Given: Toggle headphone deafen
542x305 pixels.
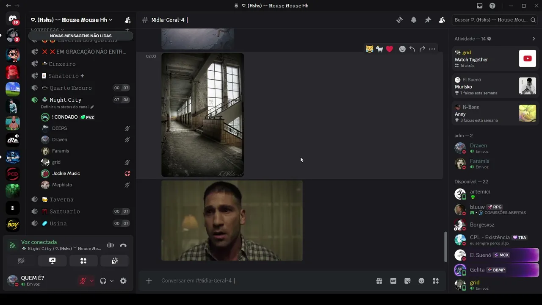Looking at the screenshot, I should [103, 281].
